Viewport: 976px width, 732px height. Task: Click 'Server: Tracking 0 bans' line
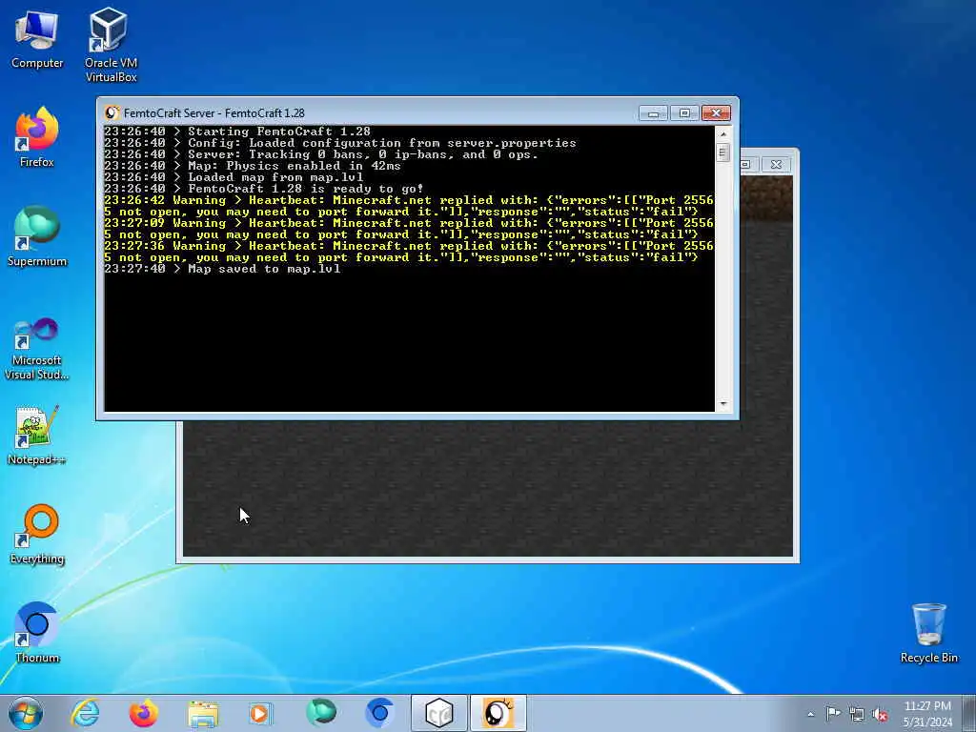pyautogui.click(x=321, y=154)
